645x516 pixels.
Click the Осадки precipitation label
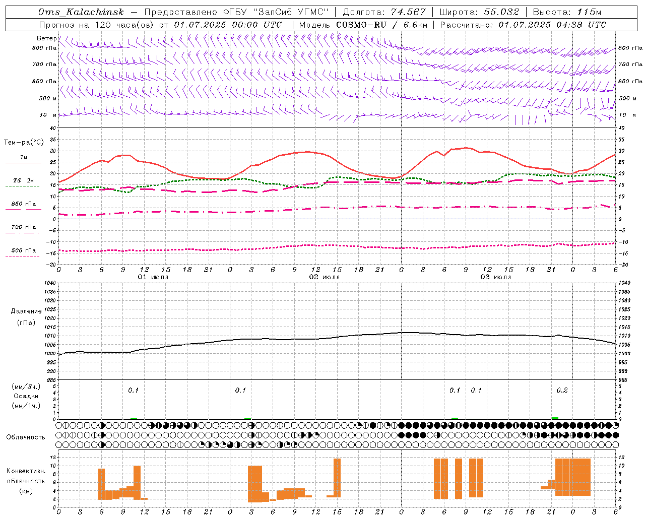(x=26, y=396)
